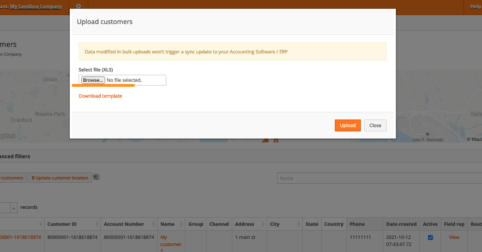482x252 pixels.
Task: Open the records-per-page dropdown
Action: click(10, 207)
